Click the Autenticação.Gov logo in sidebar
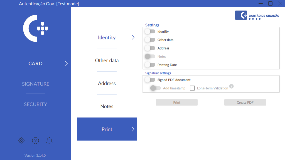 click(x=35, y=29)
